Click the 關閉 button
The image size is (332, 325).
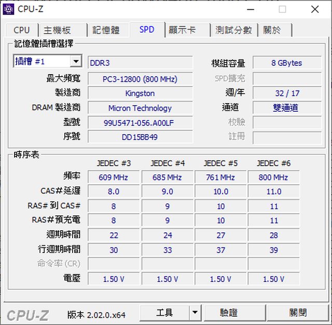(298, 313)
